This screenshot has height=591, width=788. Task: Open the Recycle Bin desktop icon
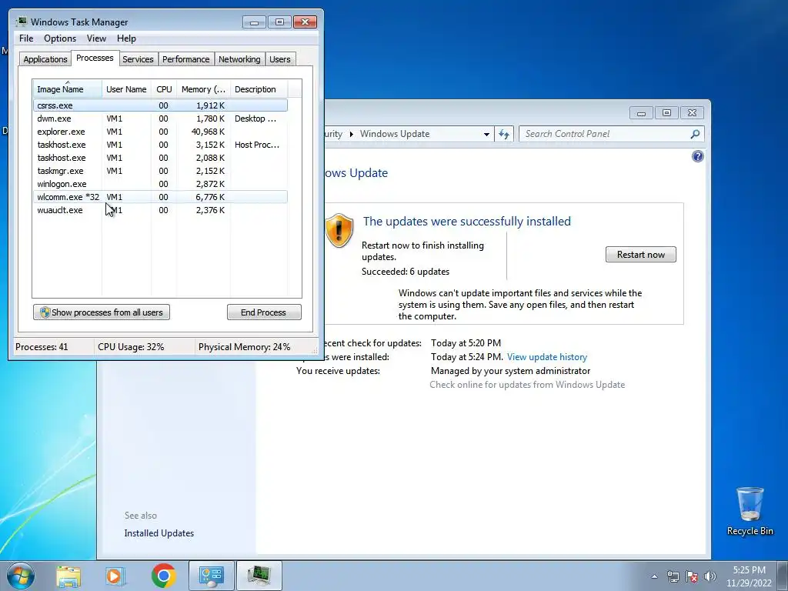coord(750,512)
